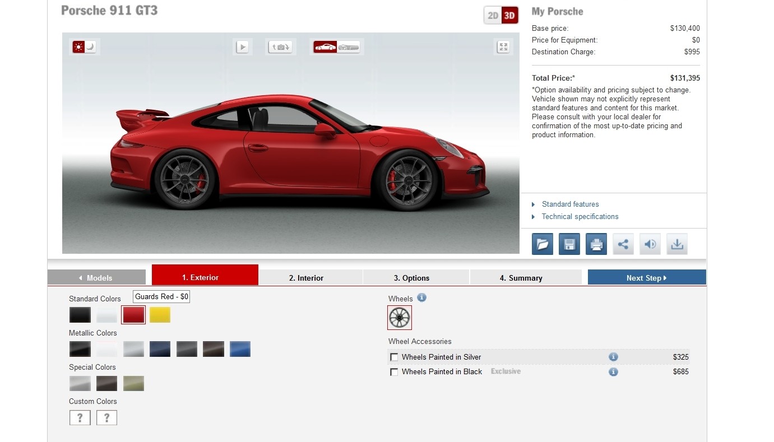Select the exterior car view icon
Viewport: 774px width, 442px height.
point(326,47)
